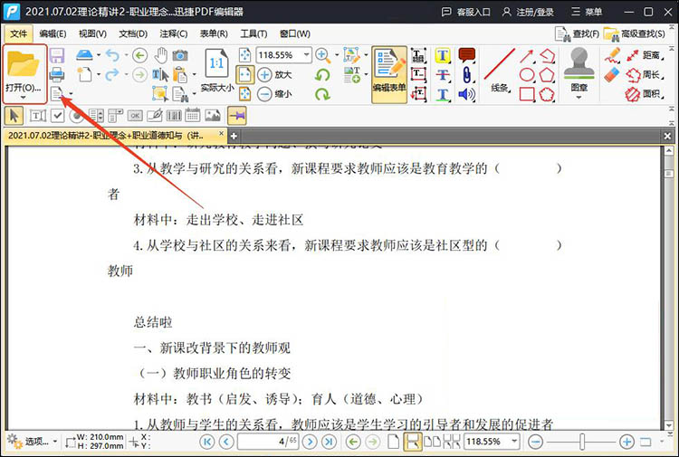Image resolution: width=679 pixels, height=457 pixels.
Task: Undo the last action with the blue arrow
Action: tap(112, 55)
